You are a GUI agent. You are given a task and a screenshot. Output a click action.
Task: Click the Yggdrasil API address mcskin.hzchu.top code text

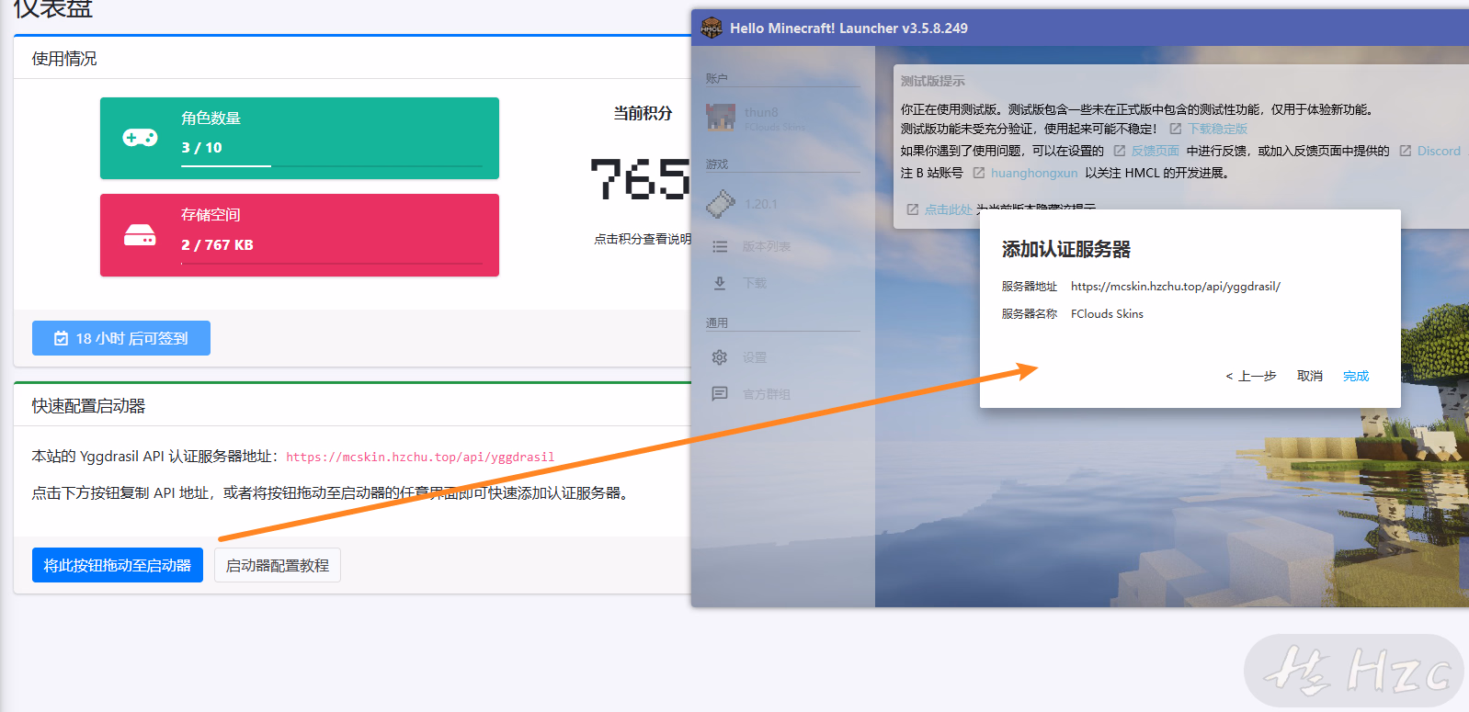[x=420, y=457]
